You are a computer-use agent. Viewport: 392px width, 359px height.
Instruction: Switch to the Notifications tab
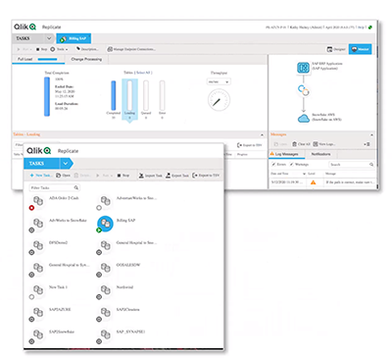point(320,154)
